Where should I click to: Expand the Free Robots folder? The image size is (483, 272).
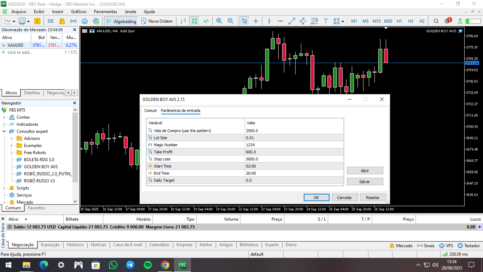click(11, 153)
